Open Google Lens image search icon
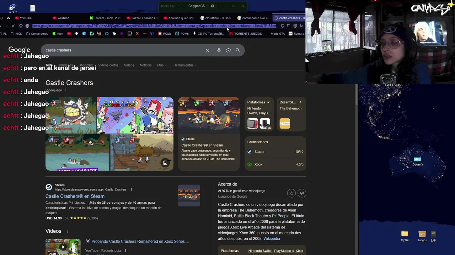This screenshot has height=255, width=455. coord(228,50)
